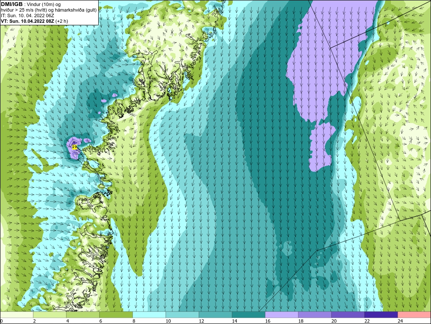Select the 16-18 m/s light lavender swatch
431x324 pixels.
pos(282,315)
